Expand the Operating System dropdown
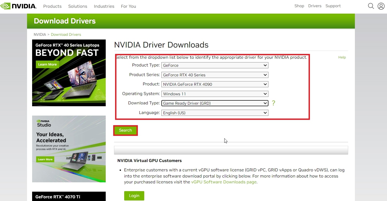This screenshot has width=387, height=201. 215,94
